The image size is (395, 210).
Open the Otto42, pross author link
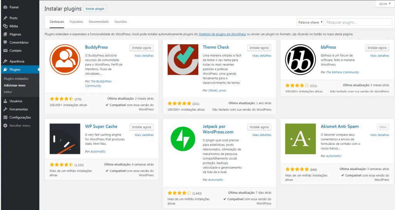click(217, 91)
